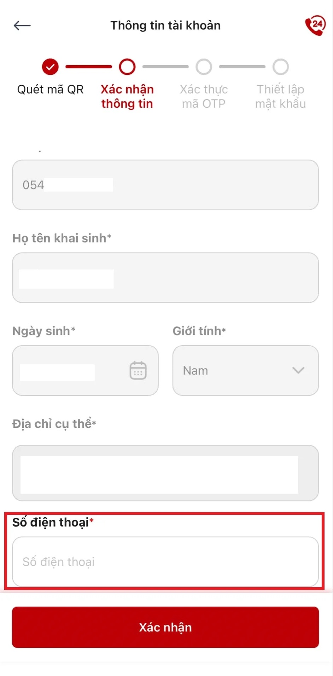Focus the Số điện thoại input field
Viewport: 333px width, 676px height.
click(165, 562)
